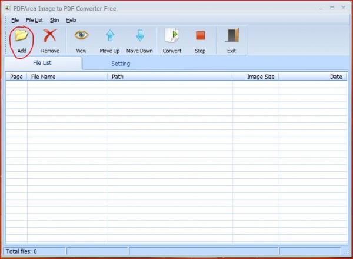Sort by the Date column header
The width and height of the screenshot is (353, 259).
(313, 77)
